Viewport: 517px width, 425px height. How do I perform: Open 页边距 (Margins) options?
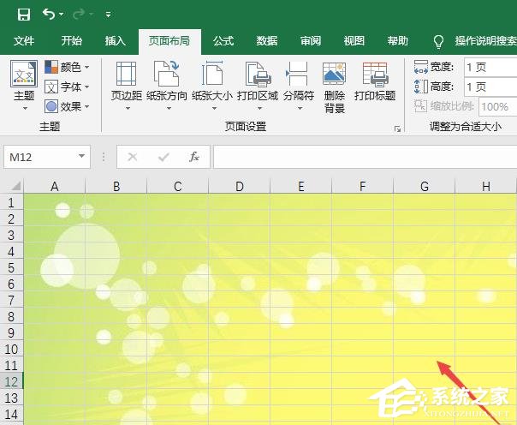(x=127, y=77)
